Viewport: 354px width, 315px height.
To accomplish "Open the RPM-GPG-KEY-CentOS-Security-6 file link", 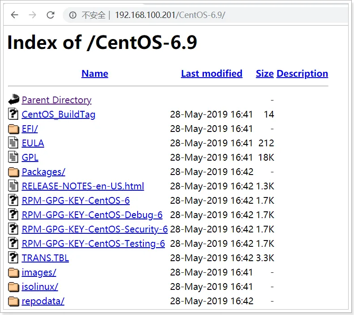I will [x=95, y=229].
